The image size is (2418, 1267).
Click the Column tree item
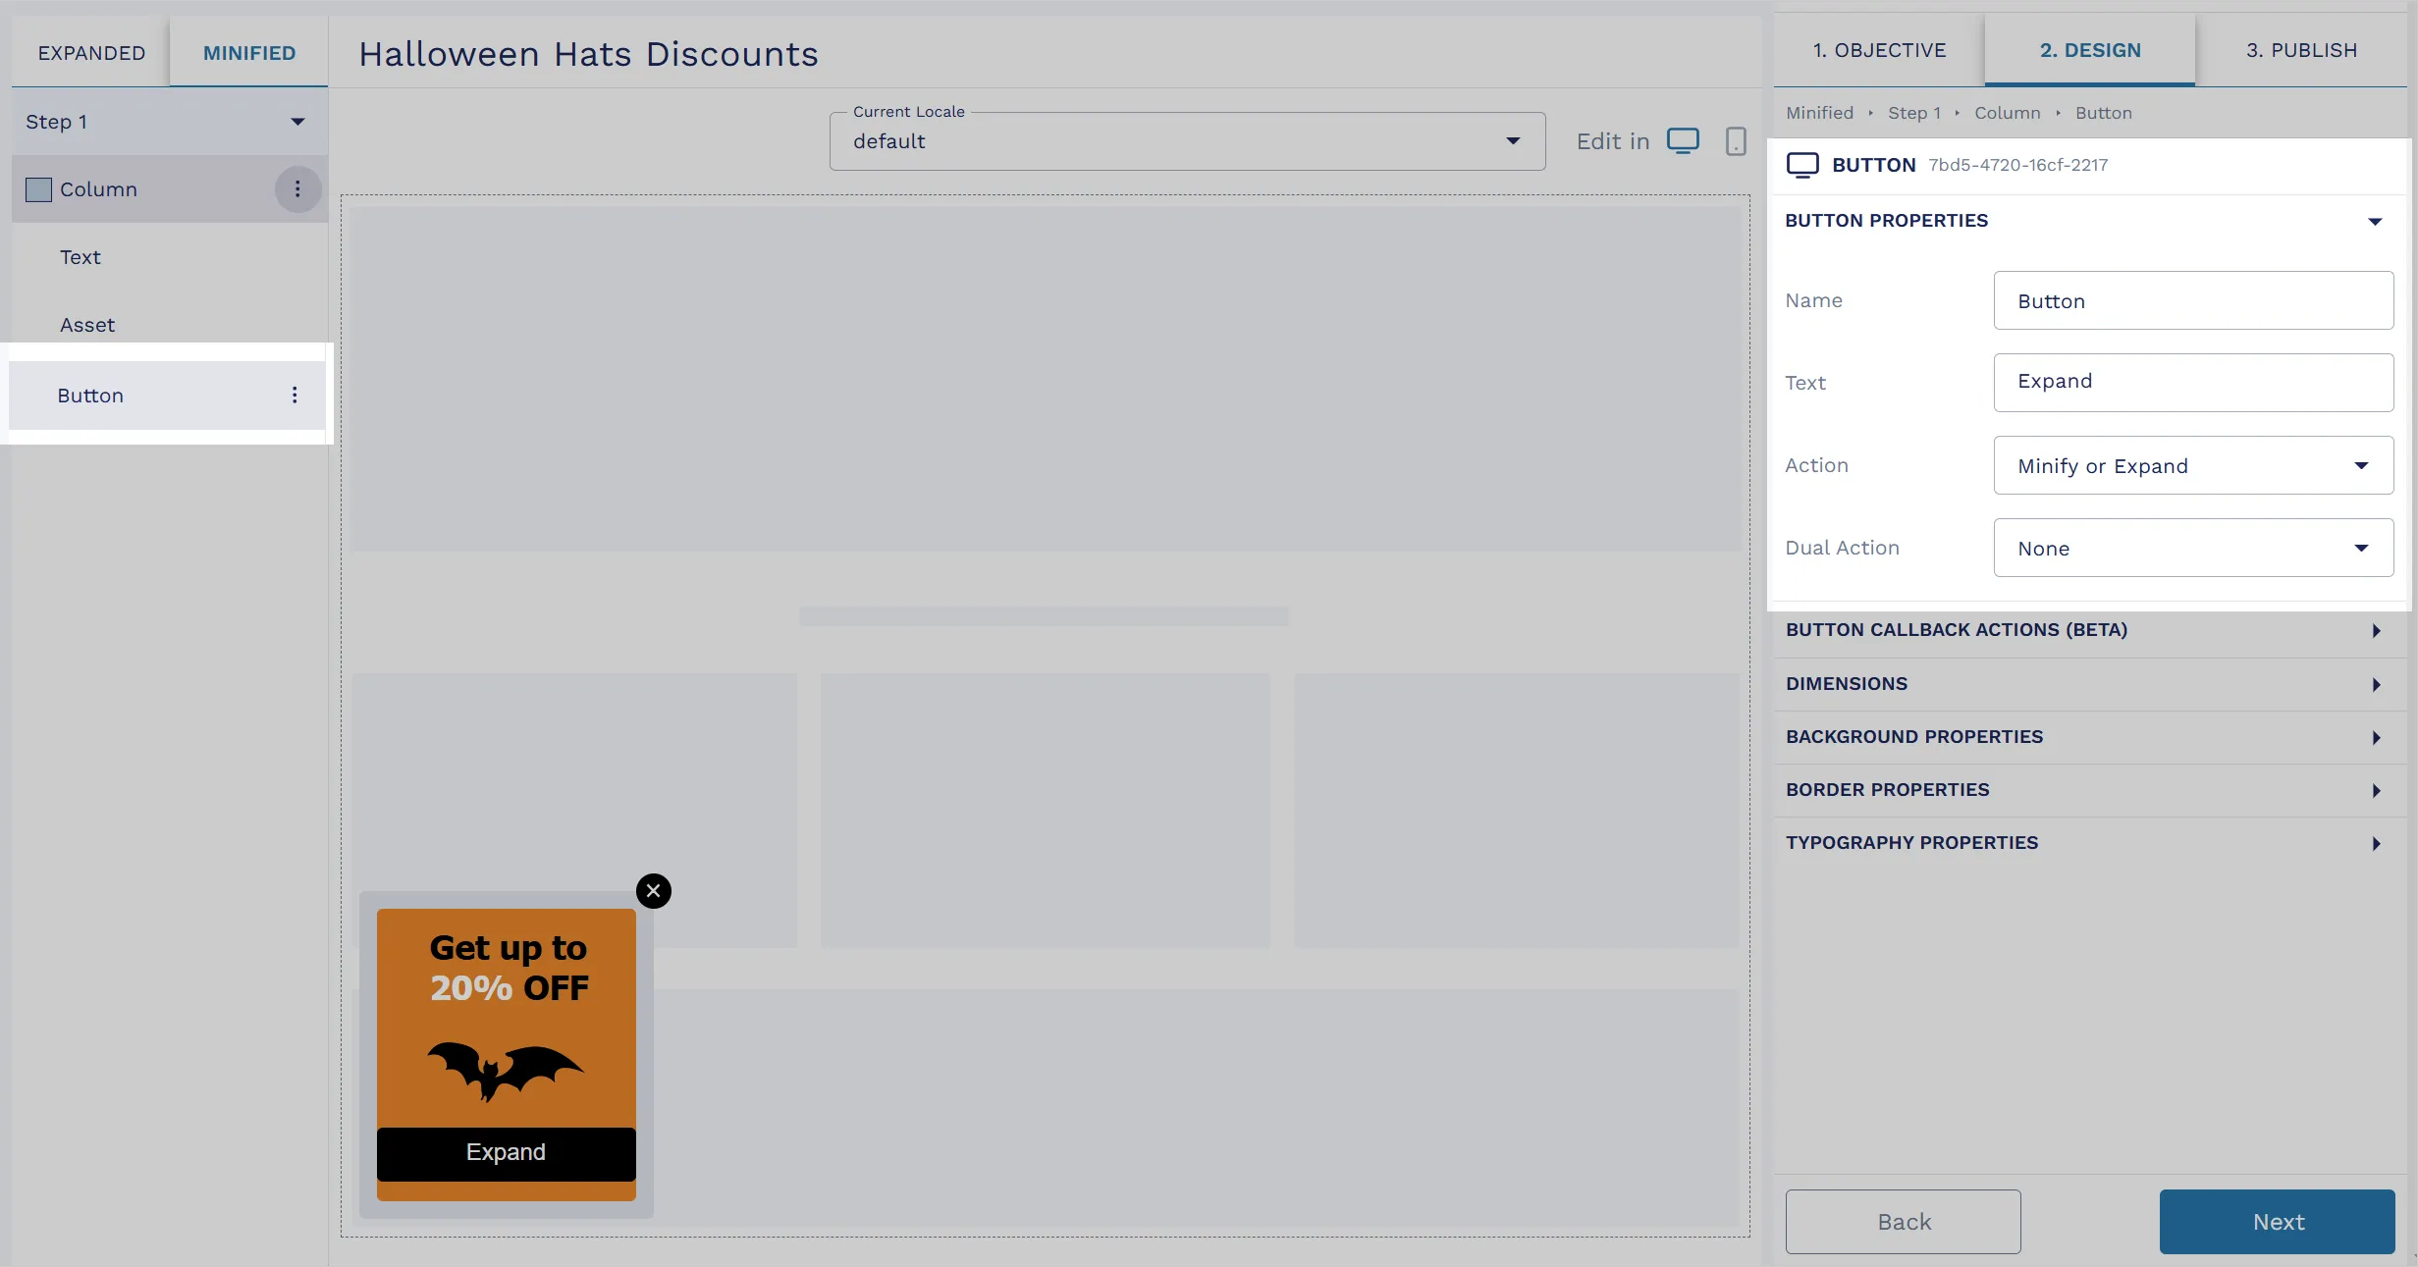[x=97, y=188]
